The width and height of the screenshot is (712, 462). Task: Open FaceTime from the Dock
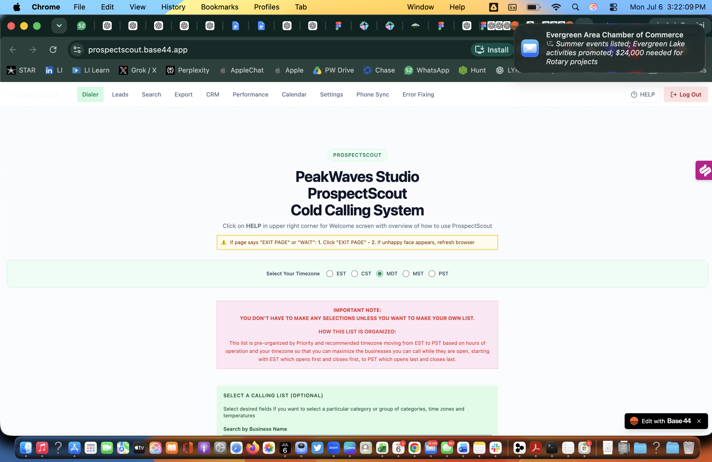(107, 448)
